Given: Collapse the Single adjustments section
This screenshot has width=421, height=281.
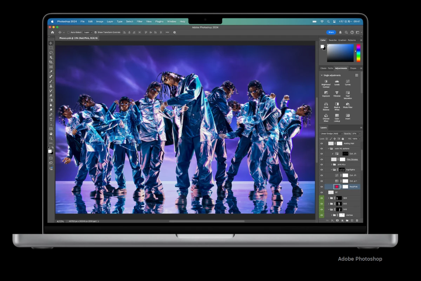Looking at the screenshot, I should [321, 75].
